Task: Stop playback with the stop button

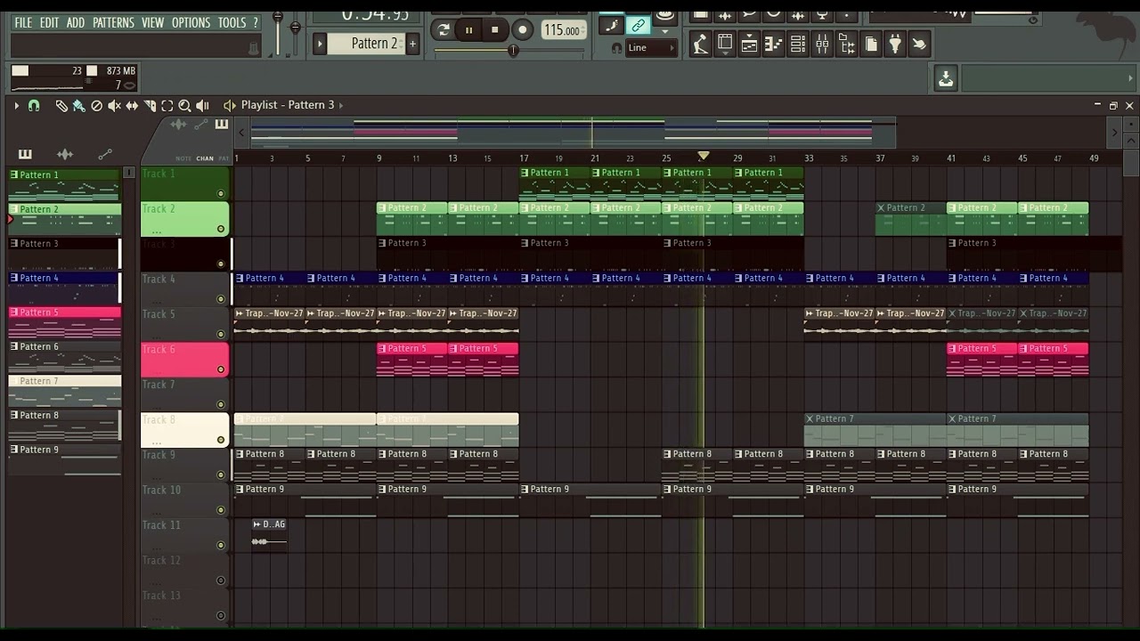Action: [x=495, y=29]
